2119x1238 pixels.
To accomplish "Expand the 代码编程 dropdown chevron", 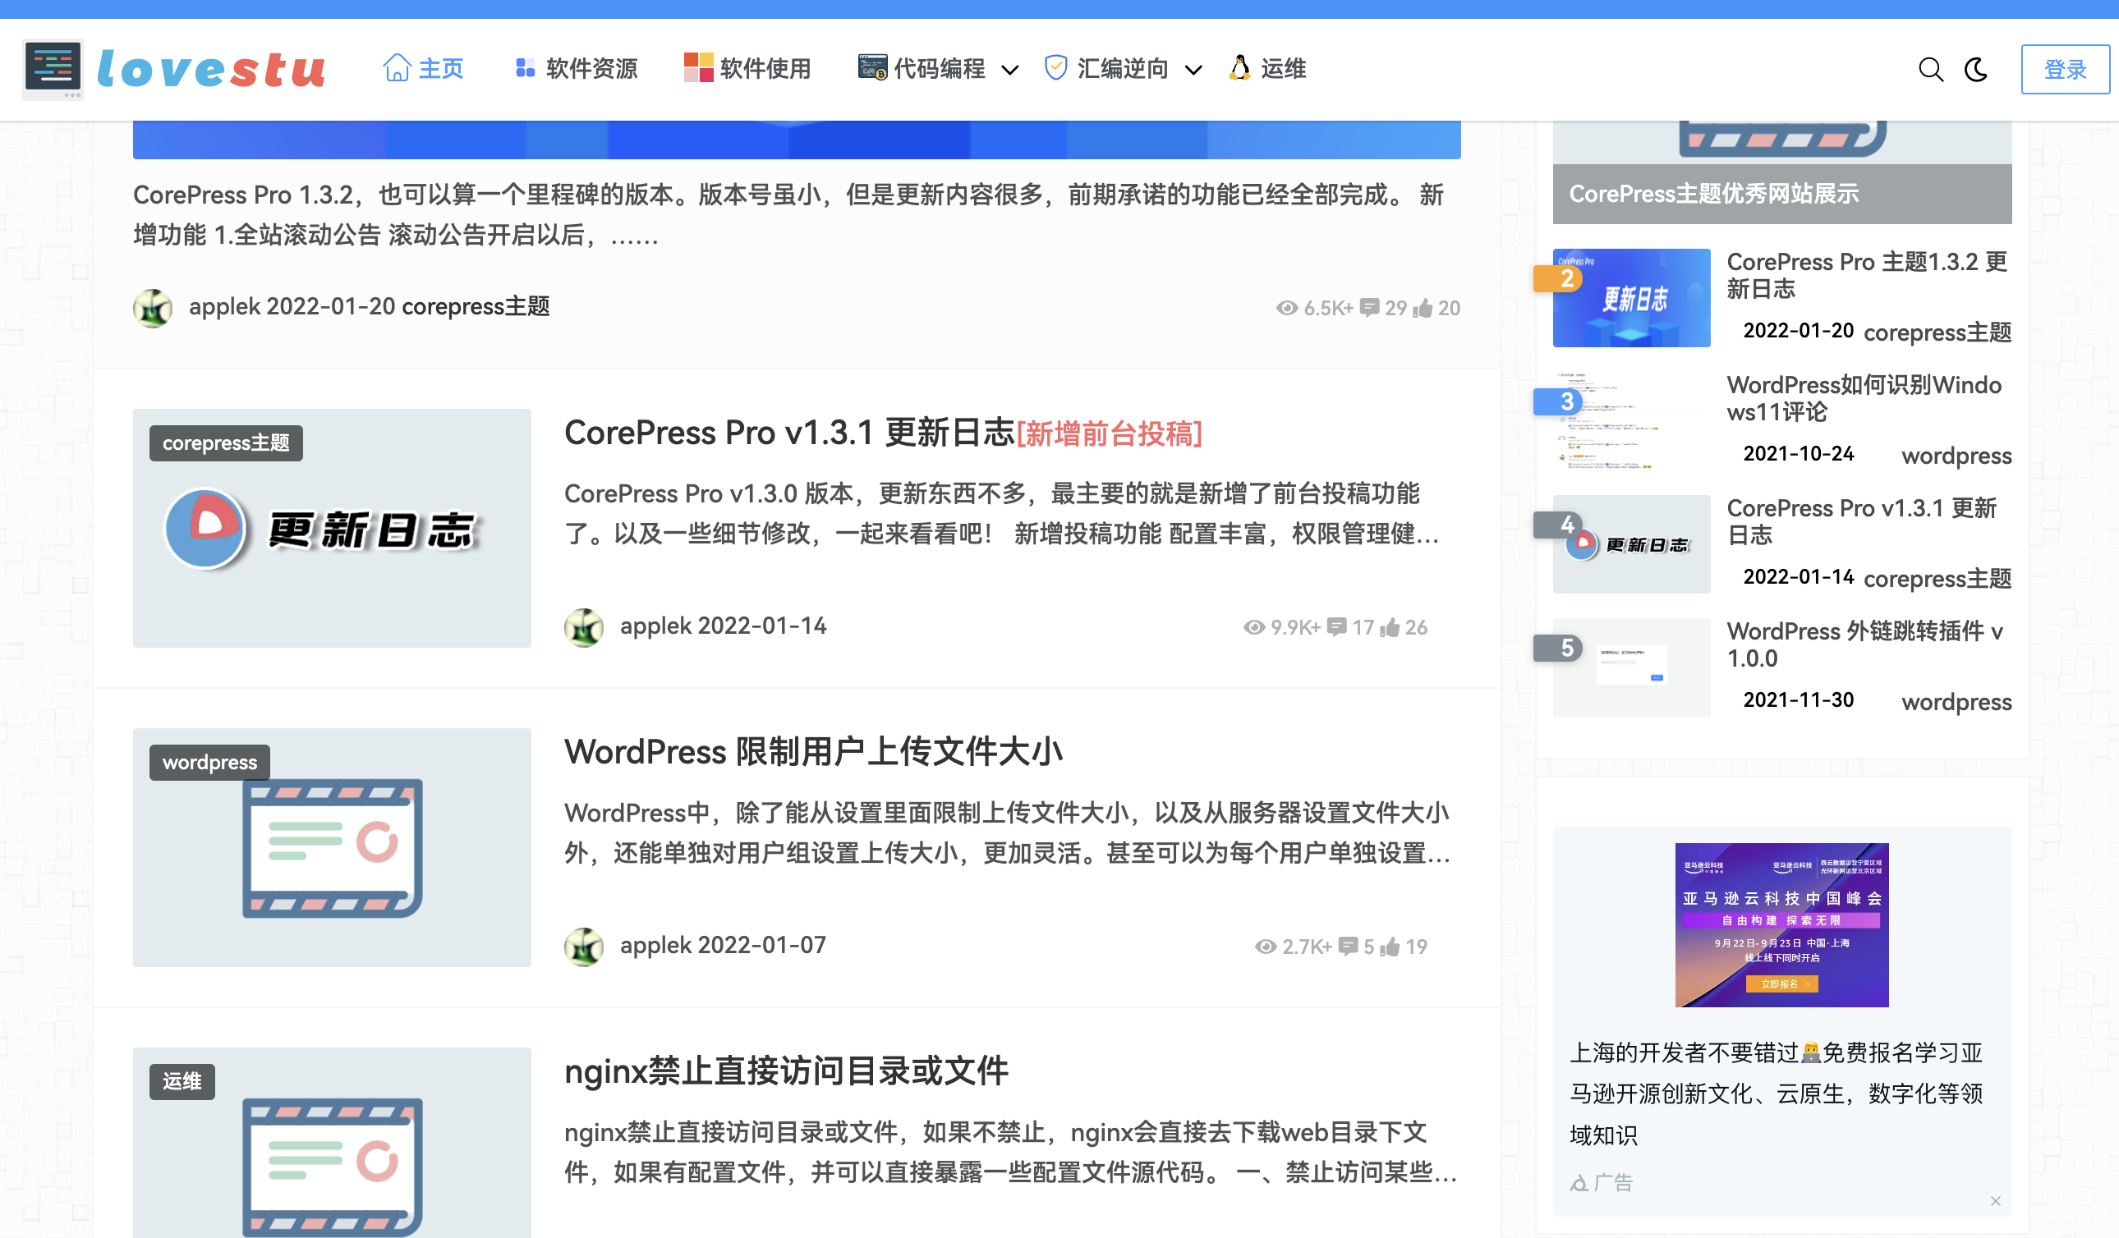I will (1010, 70).
